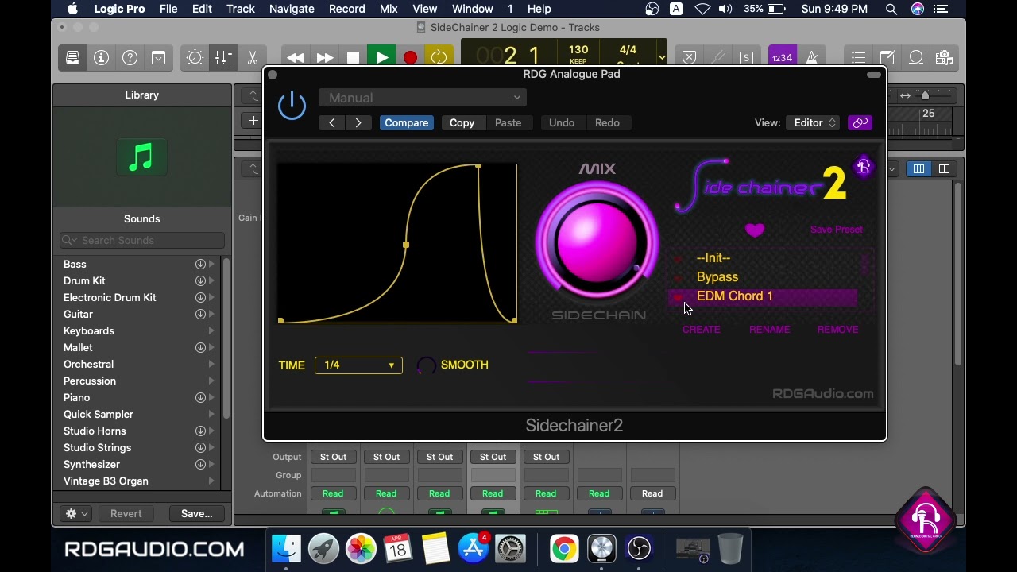Image resolution: width=1017 pixels, height=572 pixels.
Task: Open the LCD display mode dropdown arrow
Action: tap(661, 57)
